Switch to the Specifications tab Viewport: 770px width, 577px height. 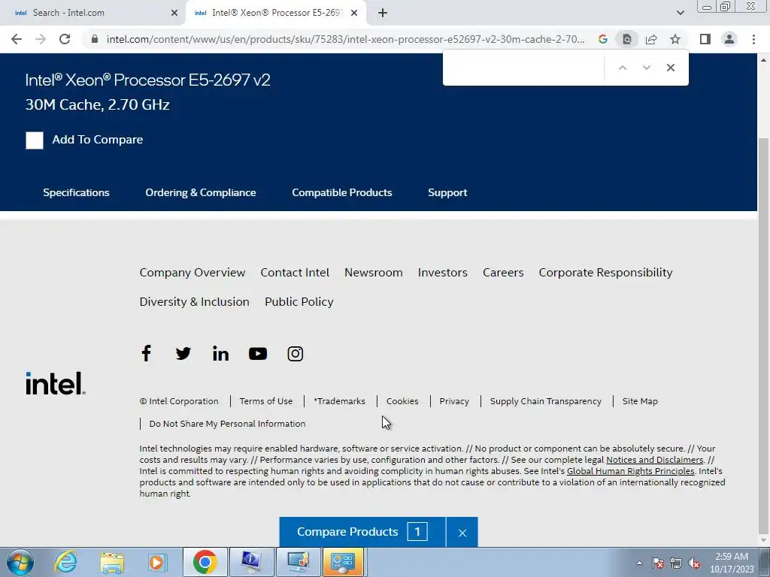click(x=76, y=192)
